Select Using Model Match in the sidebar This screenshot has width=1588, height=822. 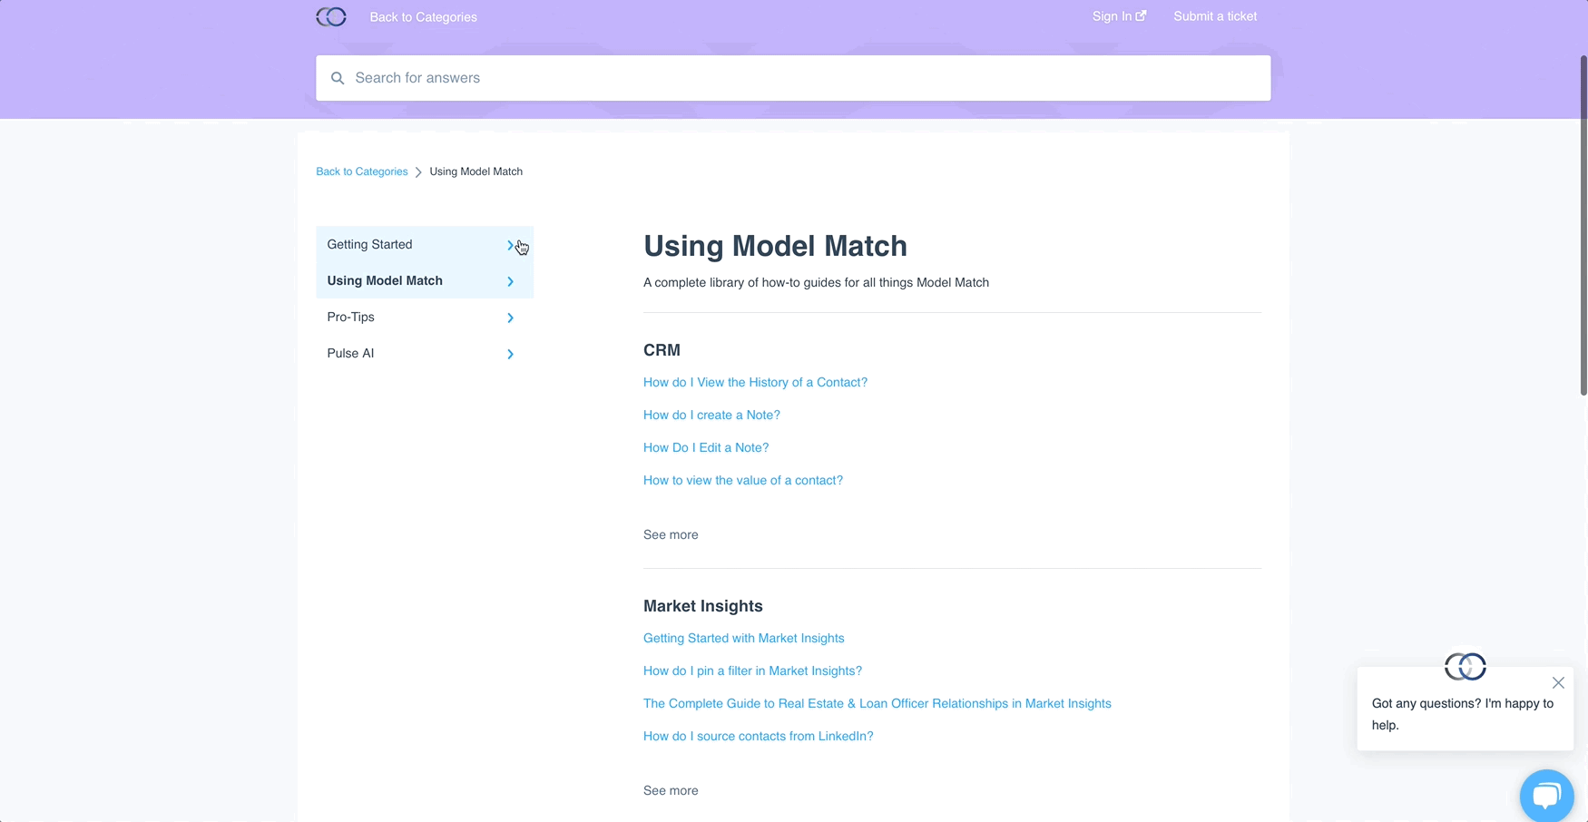click(x=385, y=280)
